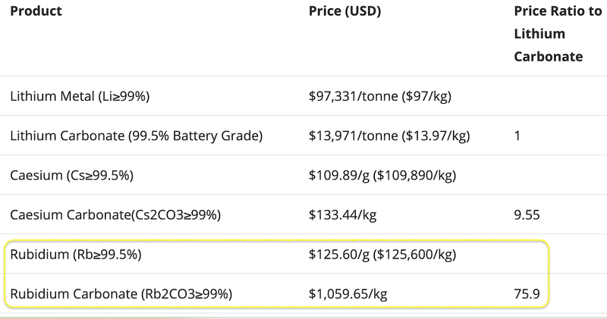Click the Price (USD) column header
Viewport: 607px width, 319px height.
tap(344, 11)
